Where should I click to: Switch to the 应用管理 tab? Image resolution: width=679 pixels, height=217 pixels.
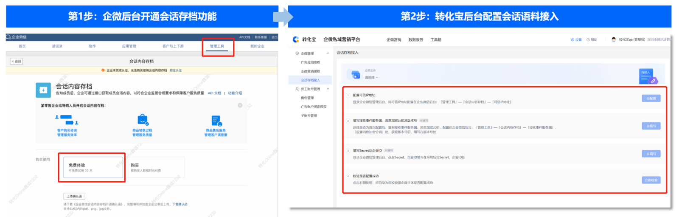pyautogui.click(x=129, y=46)
